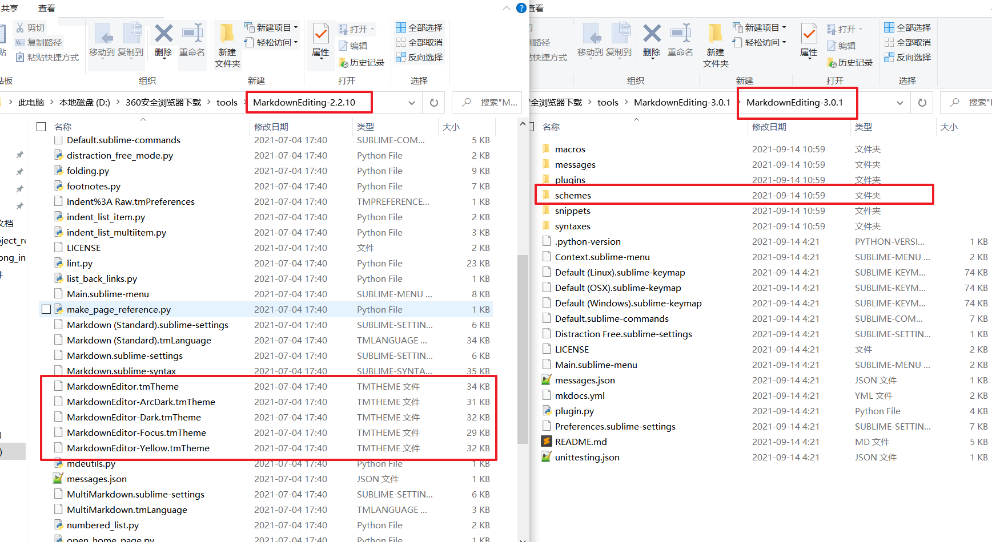
Task: Open address history dropdown in left window
Action: coord(412,103)
